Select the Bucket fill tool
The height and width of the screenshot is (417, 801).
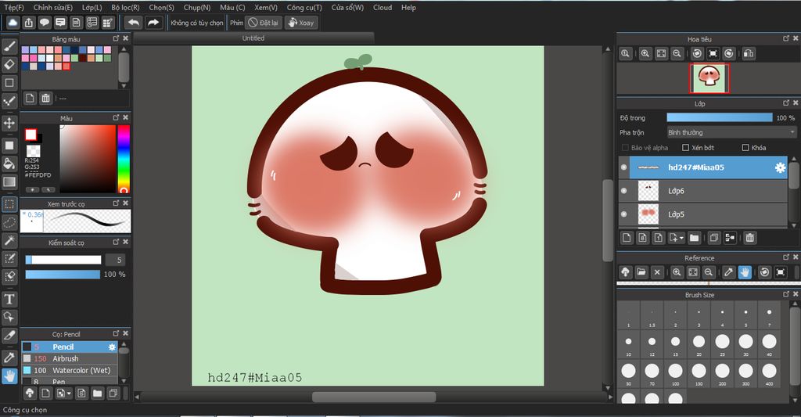(x=9, y=164)
